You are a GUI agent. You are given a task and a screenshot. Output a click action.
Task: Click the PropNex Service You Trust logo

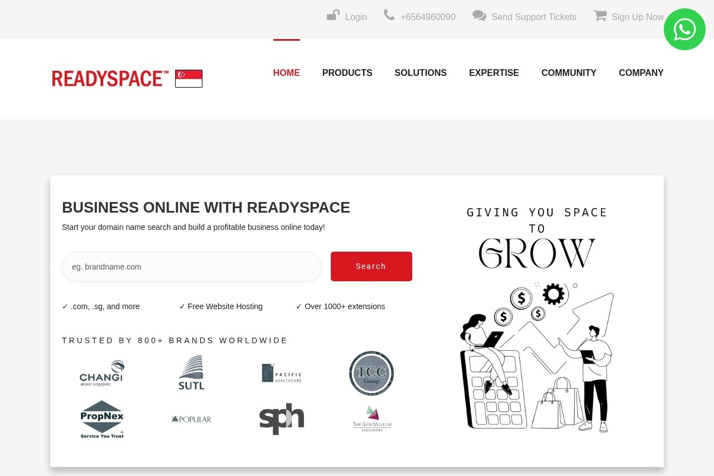click(x=102, y=419)
